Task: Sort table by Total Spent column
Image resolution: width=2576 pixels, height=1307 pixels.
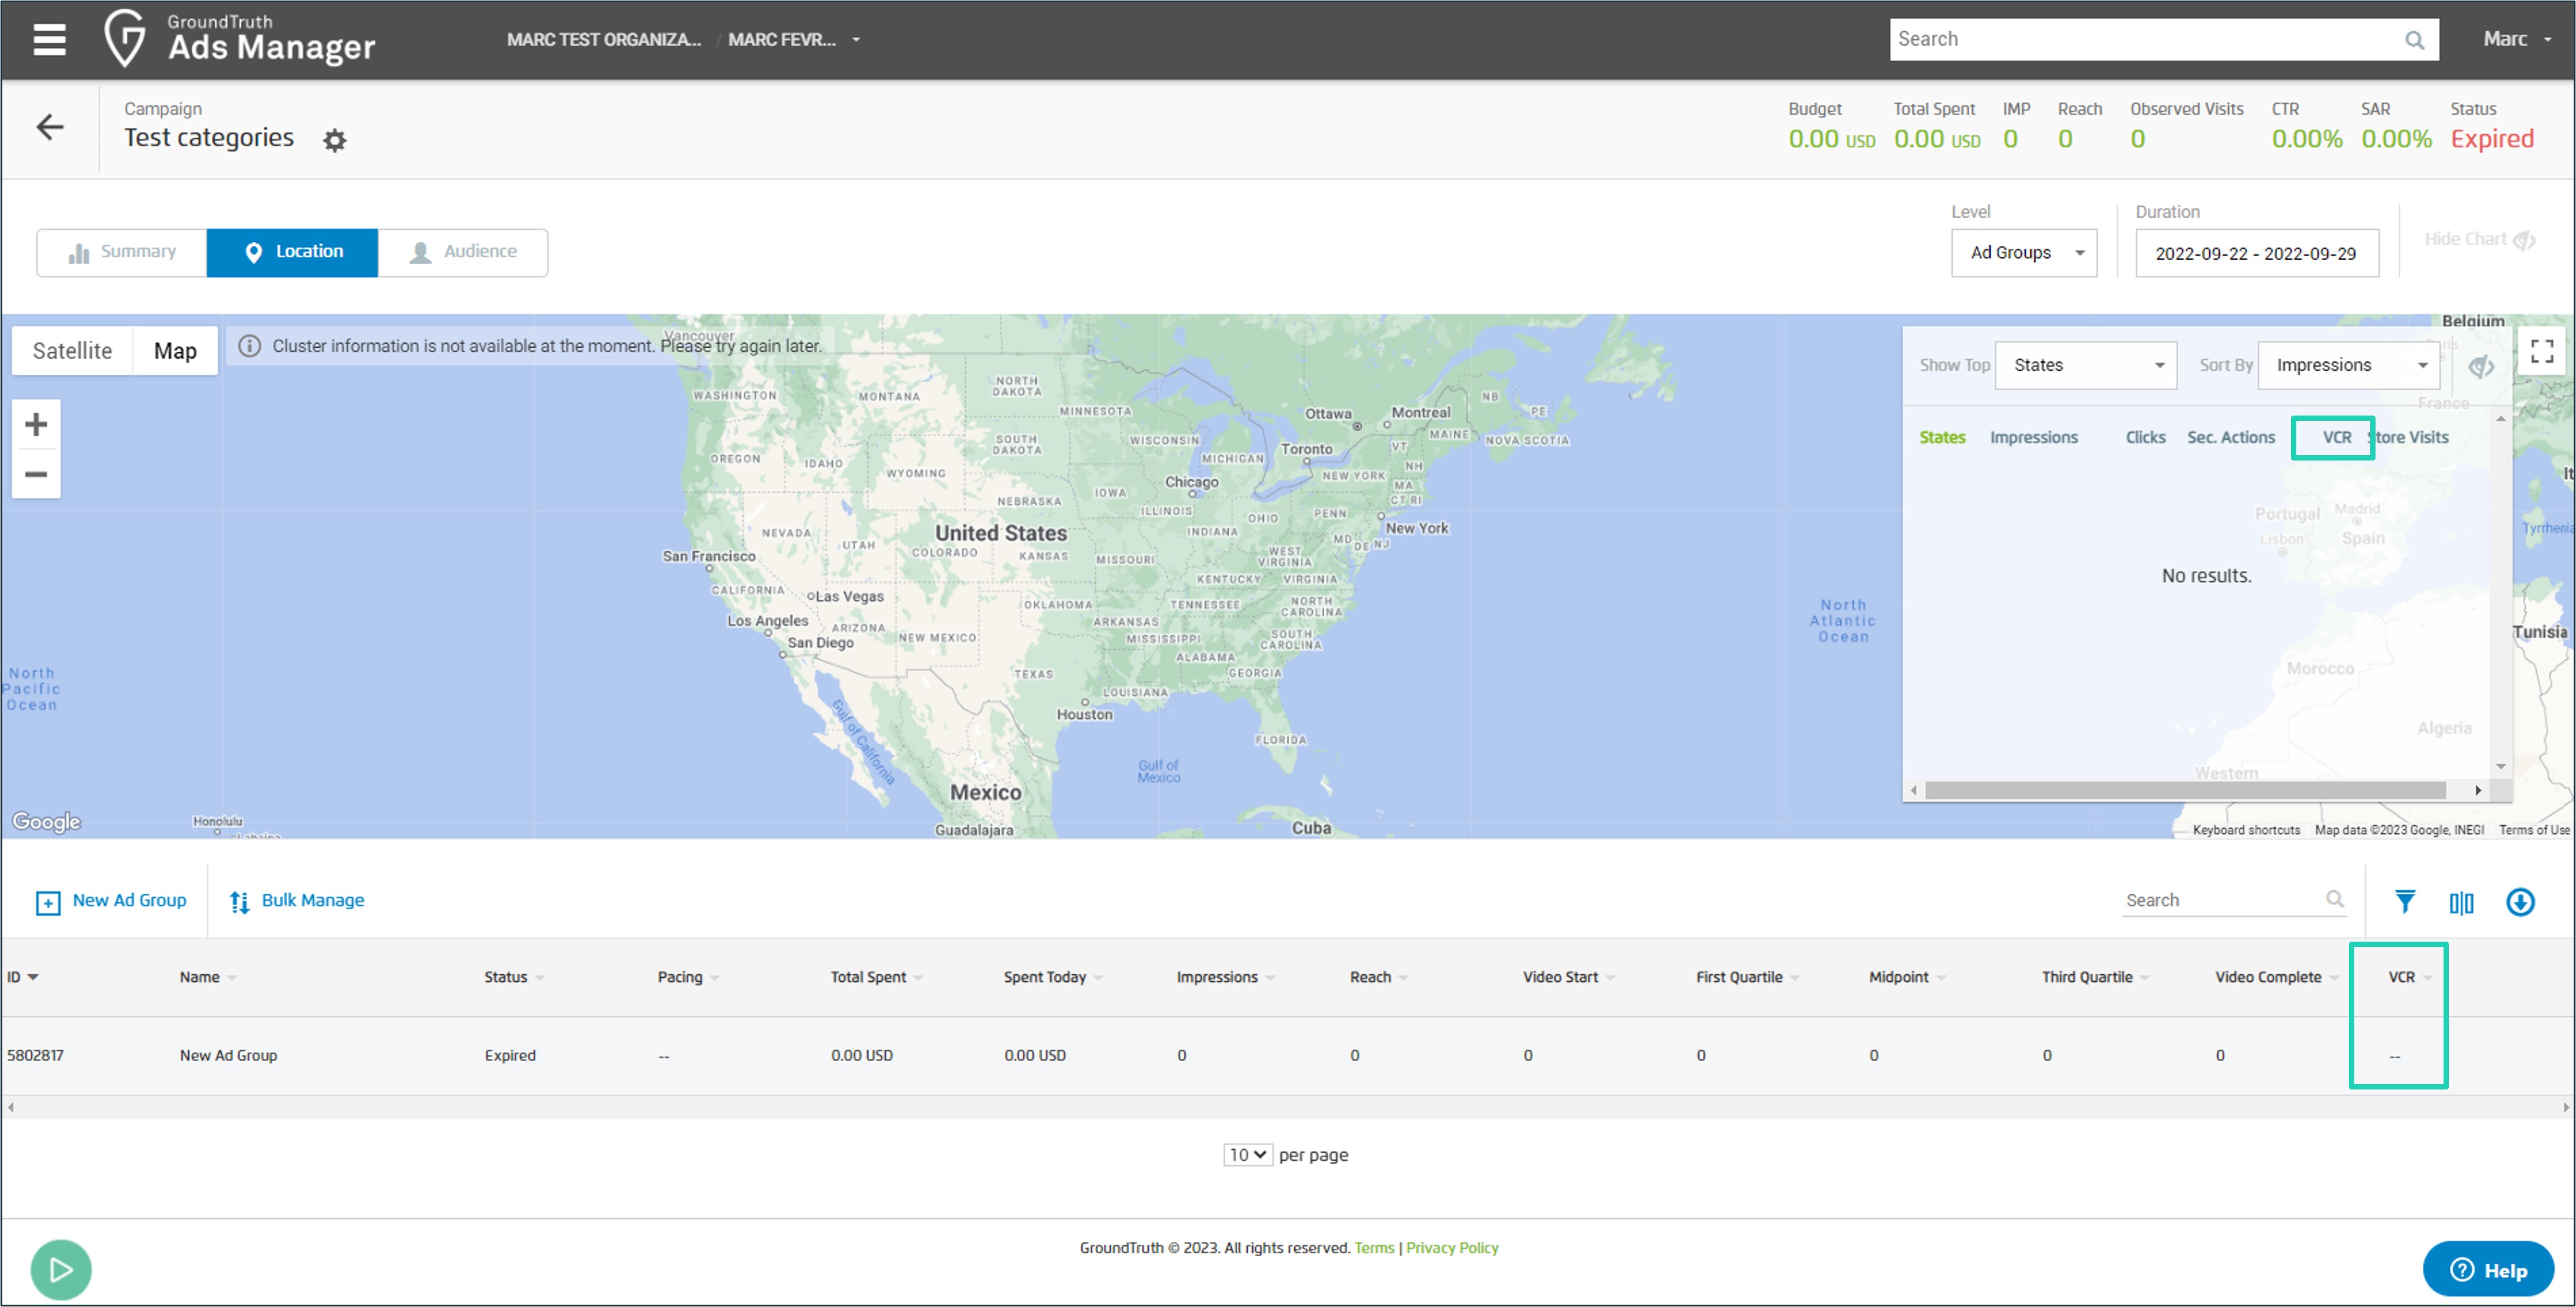Action: coord(876,976)
